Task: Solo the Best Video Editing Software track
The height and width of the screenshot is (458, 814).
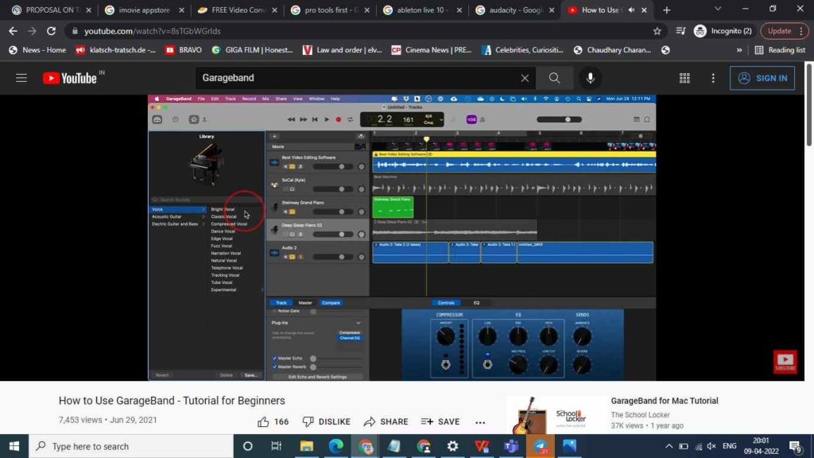Action: click(292, 167)
